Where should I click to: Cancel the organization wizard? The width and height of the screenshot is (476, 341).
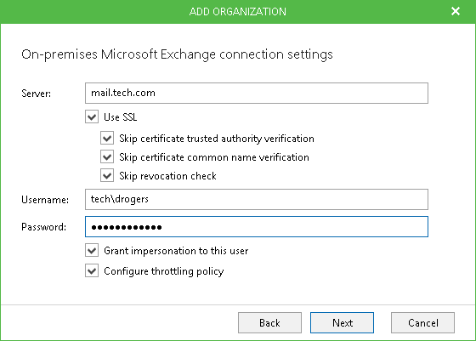[x=422, y=322]
